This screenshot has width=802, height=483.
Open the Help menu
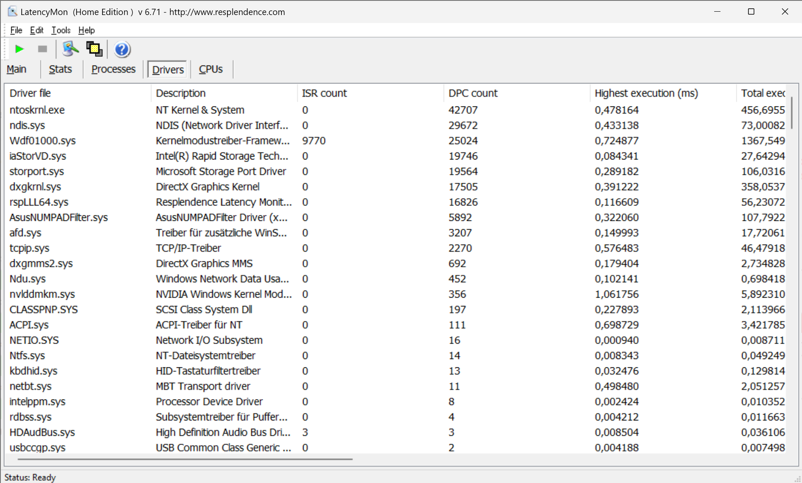click(x=87, y=30)
